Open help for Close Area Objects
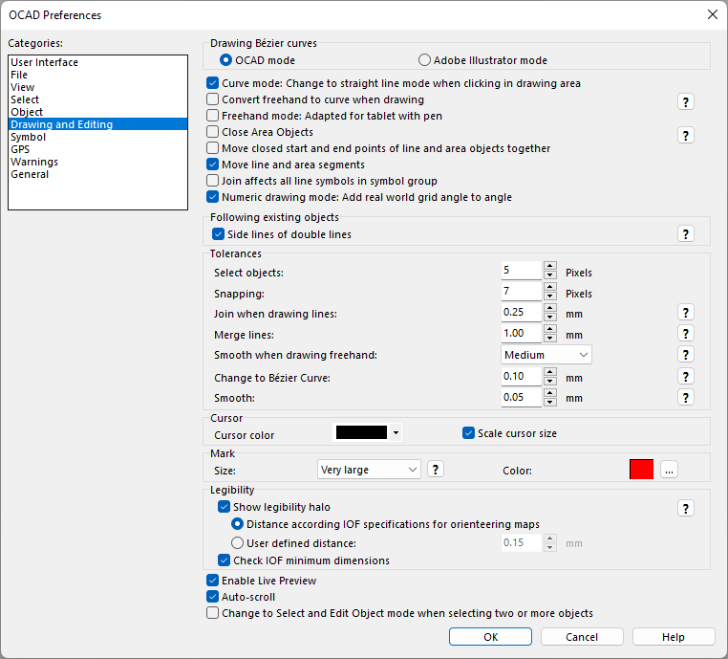This screenshot has height=659, width=728. [x=685, y=135]
